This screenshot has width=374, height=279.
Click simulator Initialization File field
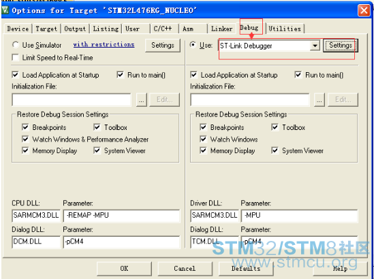(72, 99)
